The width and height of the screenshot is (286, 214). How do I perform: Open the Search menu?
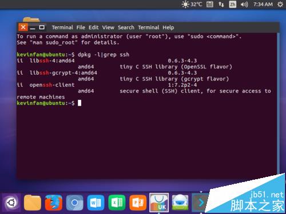click(126, 27)
